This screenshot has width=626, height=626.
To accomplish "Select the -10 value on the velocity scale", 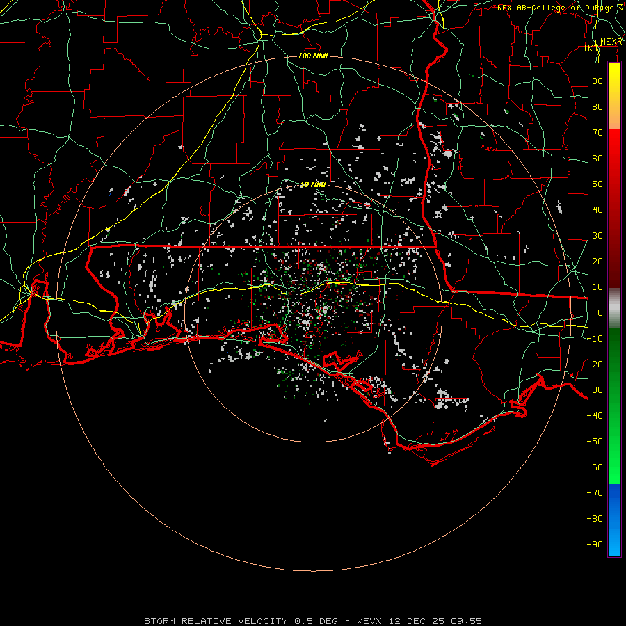I will pos(595,339).
